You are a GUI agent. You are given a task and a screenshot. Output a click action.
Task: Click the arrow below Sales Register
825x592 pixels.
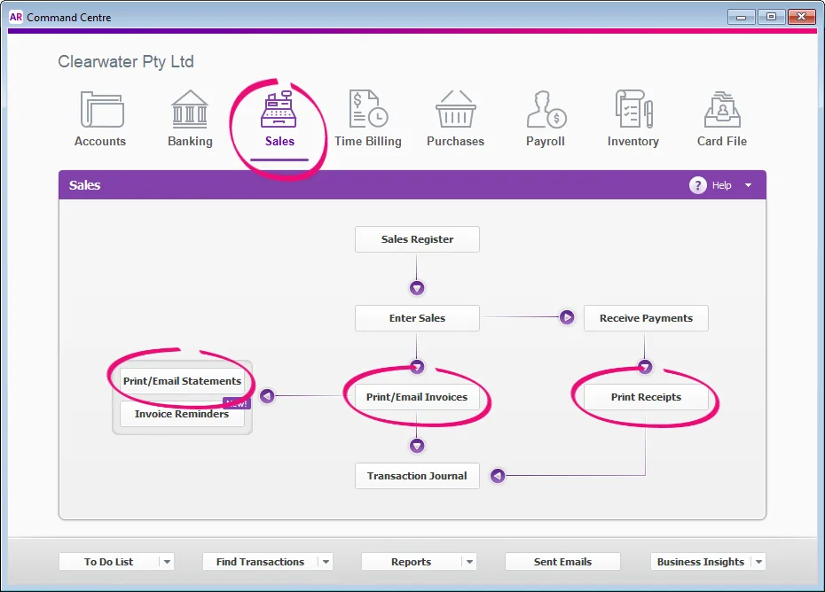tap(417, 288)
